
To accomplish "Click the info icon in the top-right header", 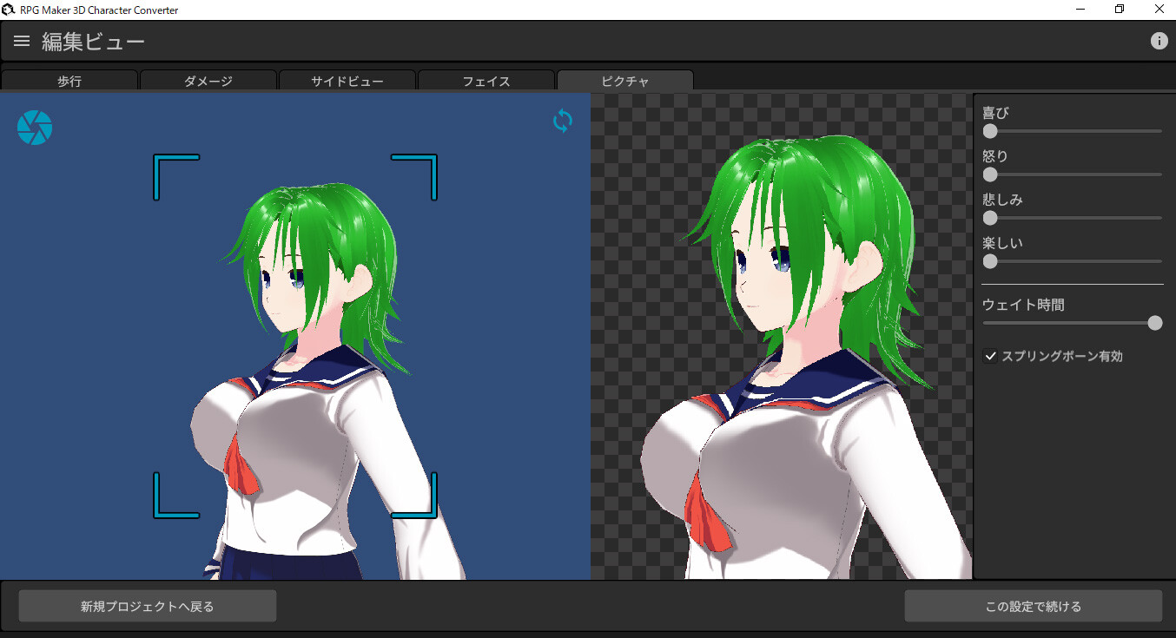I will (x=1159, y=40).
